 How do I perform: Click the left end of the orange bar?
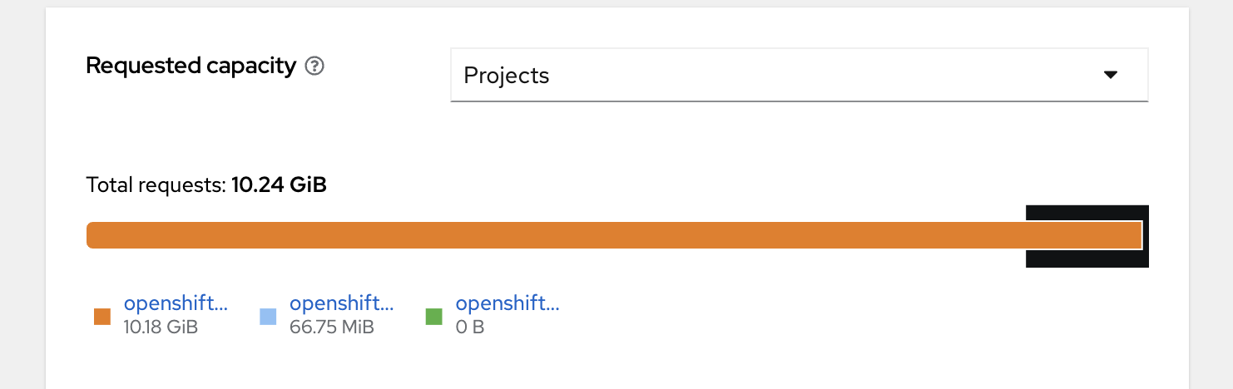93,235
